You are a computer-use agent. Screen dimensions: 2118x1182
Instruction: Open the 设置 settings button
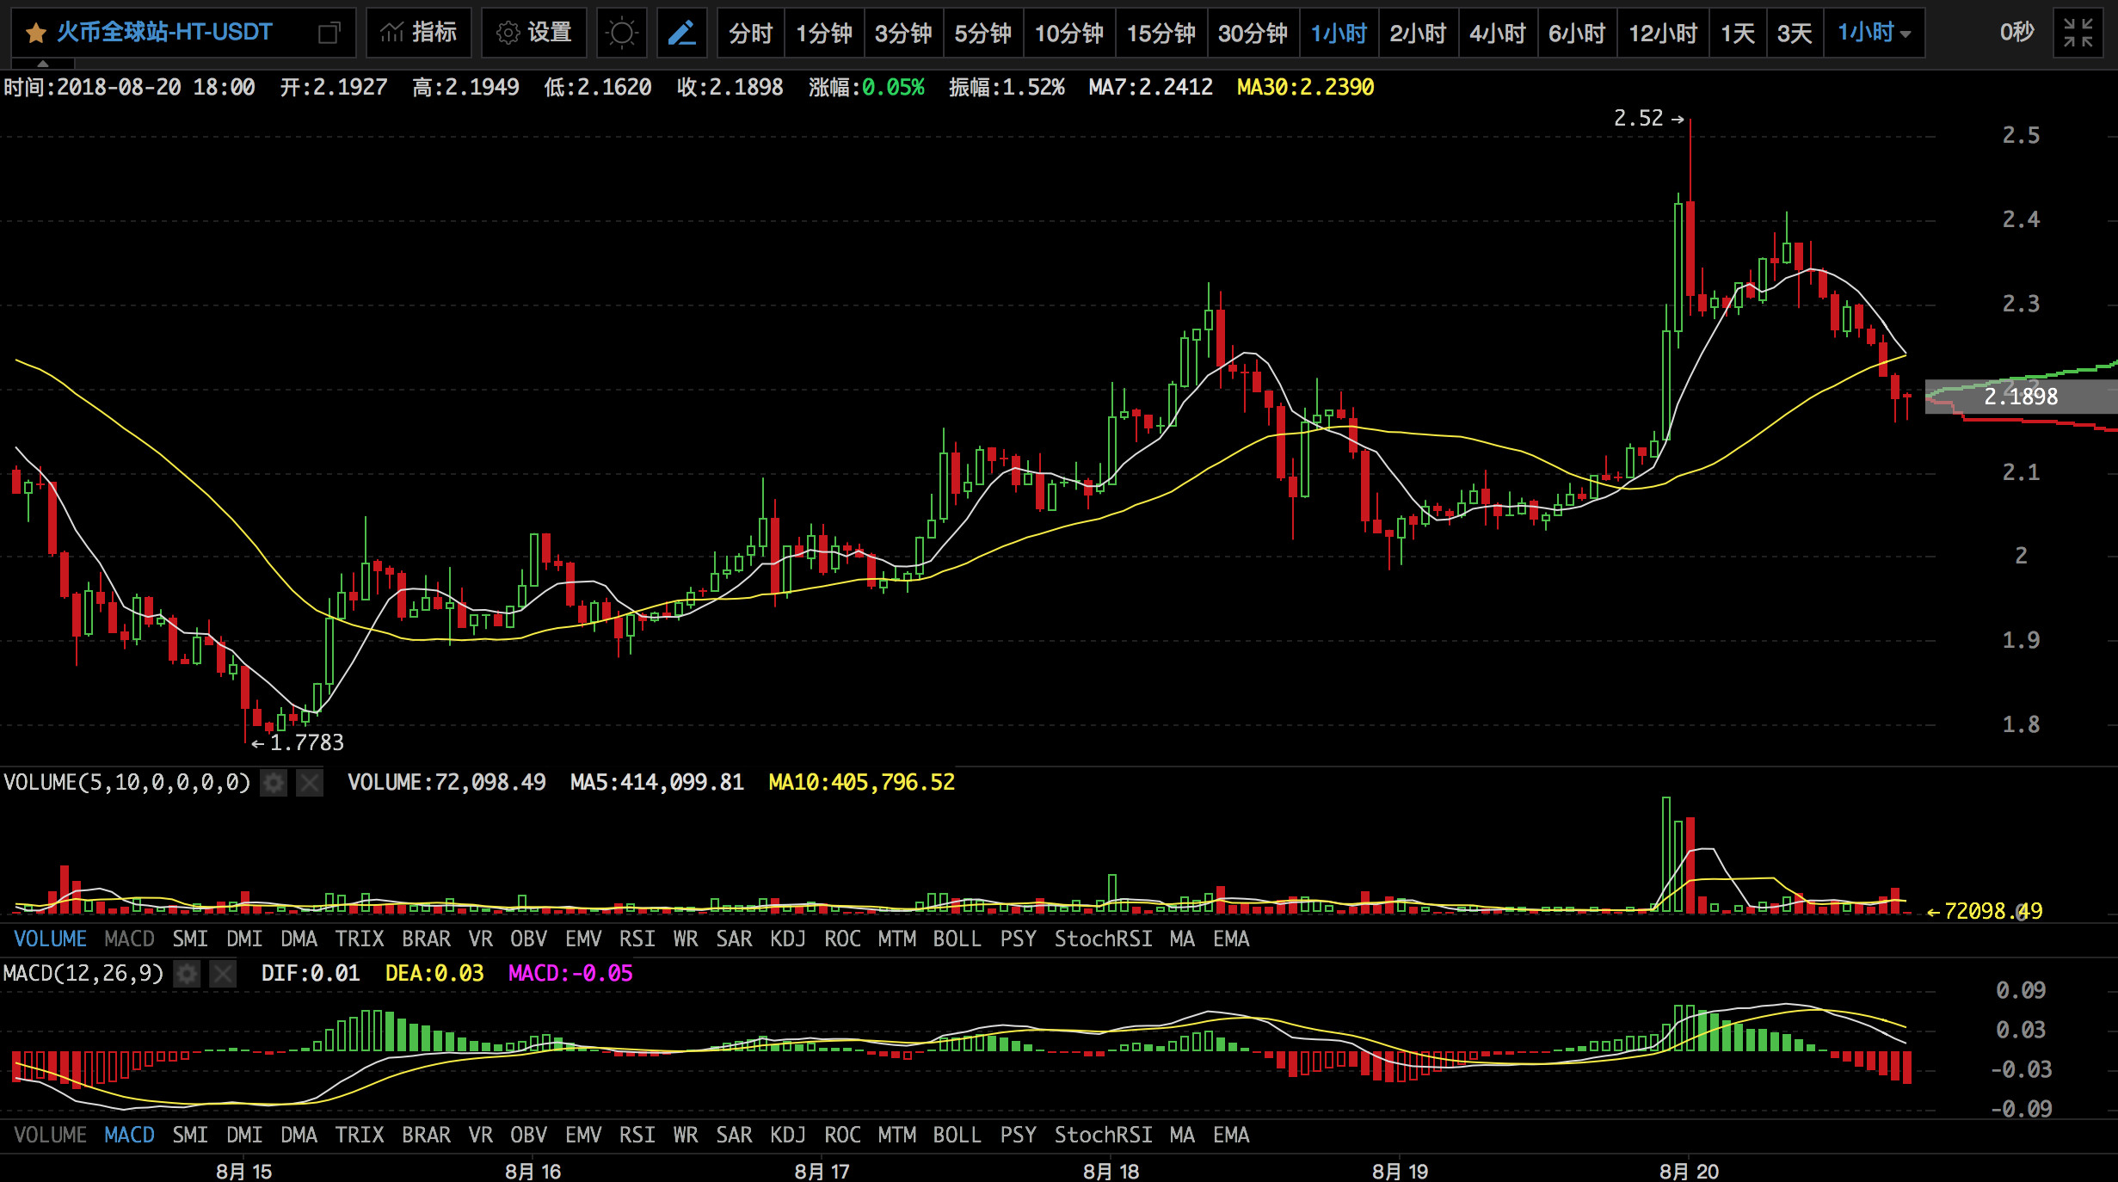(x=534, y=34)
